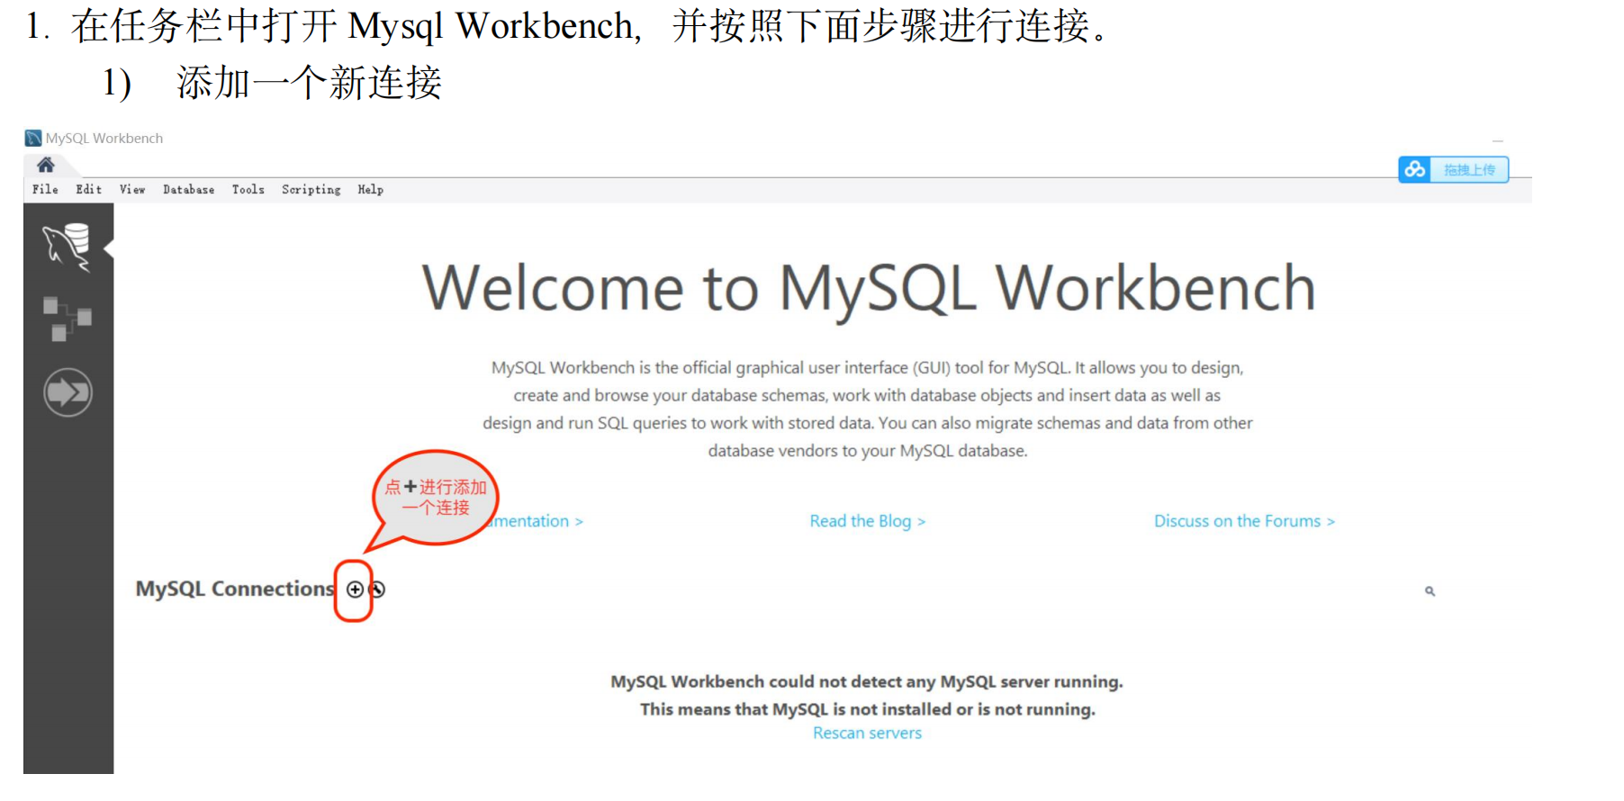Image resolution: width=1624 pixels, height=801 pixels.
Task: Follow the Read the Blog link
Action: pos(867,521)
